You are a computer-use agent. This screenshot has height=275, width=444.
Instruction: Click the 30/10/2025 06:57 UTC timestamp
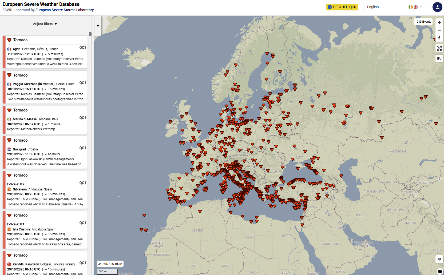pyautogui.click(x=24, y=124)
